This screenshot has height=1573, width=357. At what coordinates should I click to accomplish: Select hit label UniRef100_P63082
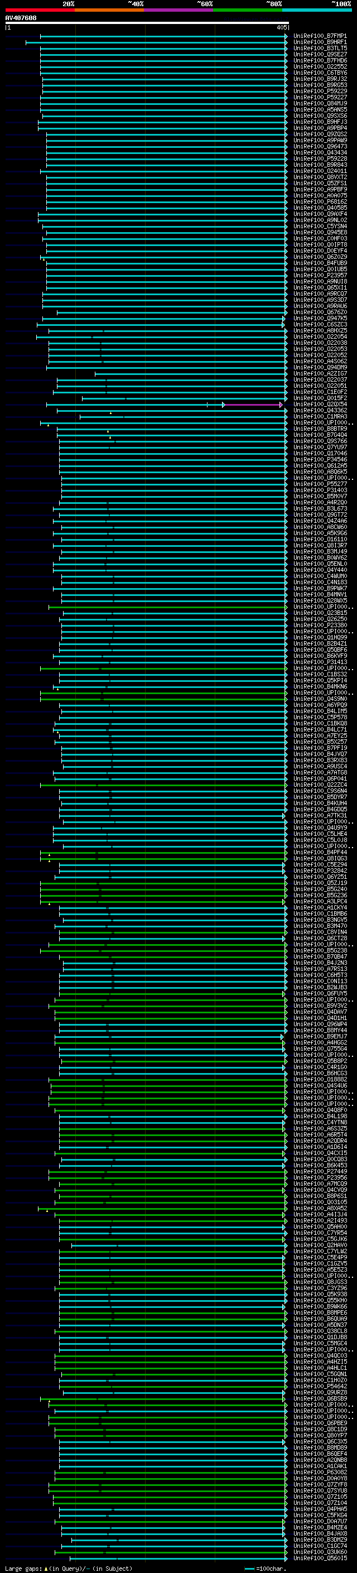pyautogui.click(x=320, y=1472)
